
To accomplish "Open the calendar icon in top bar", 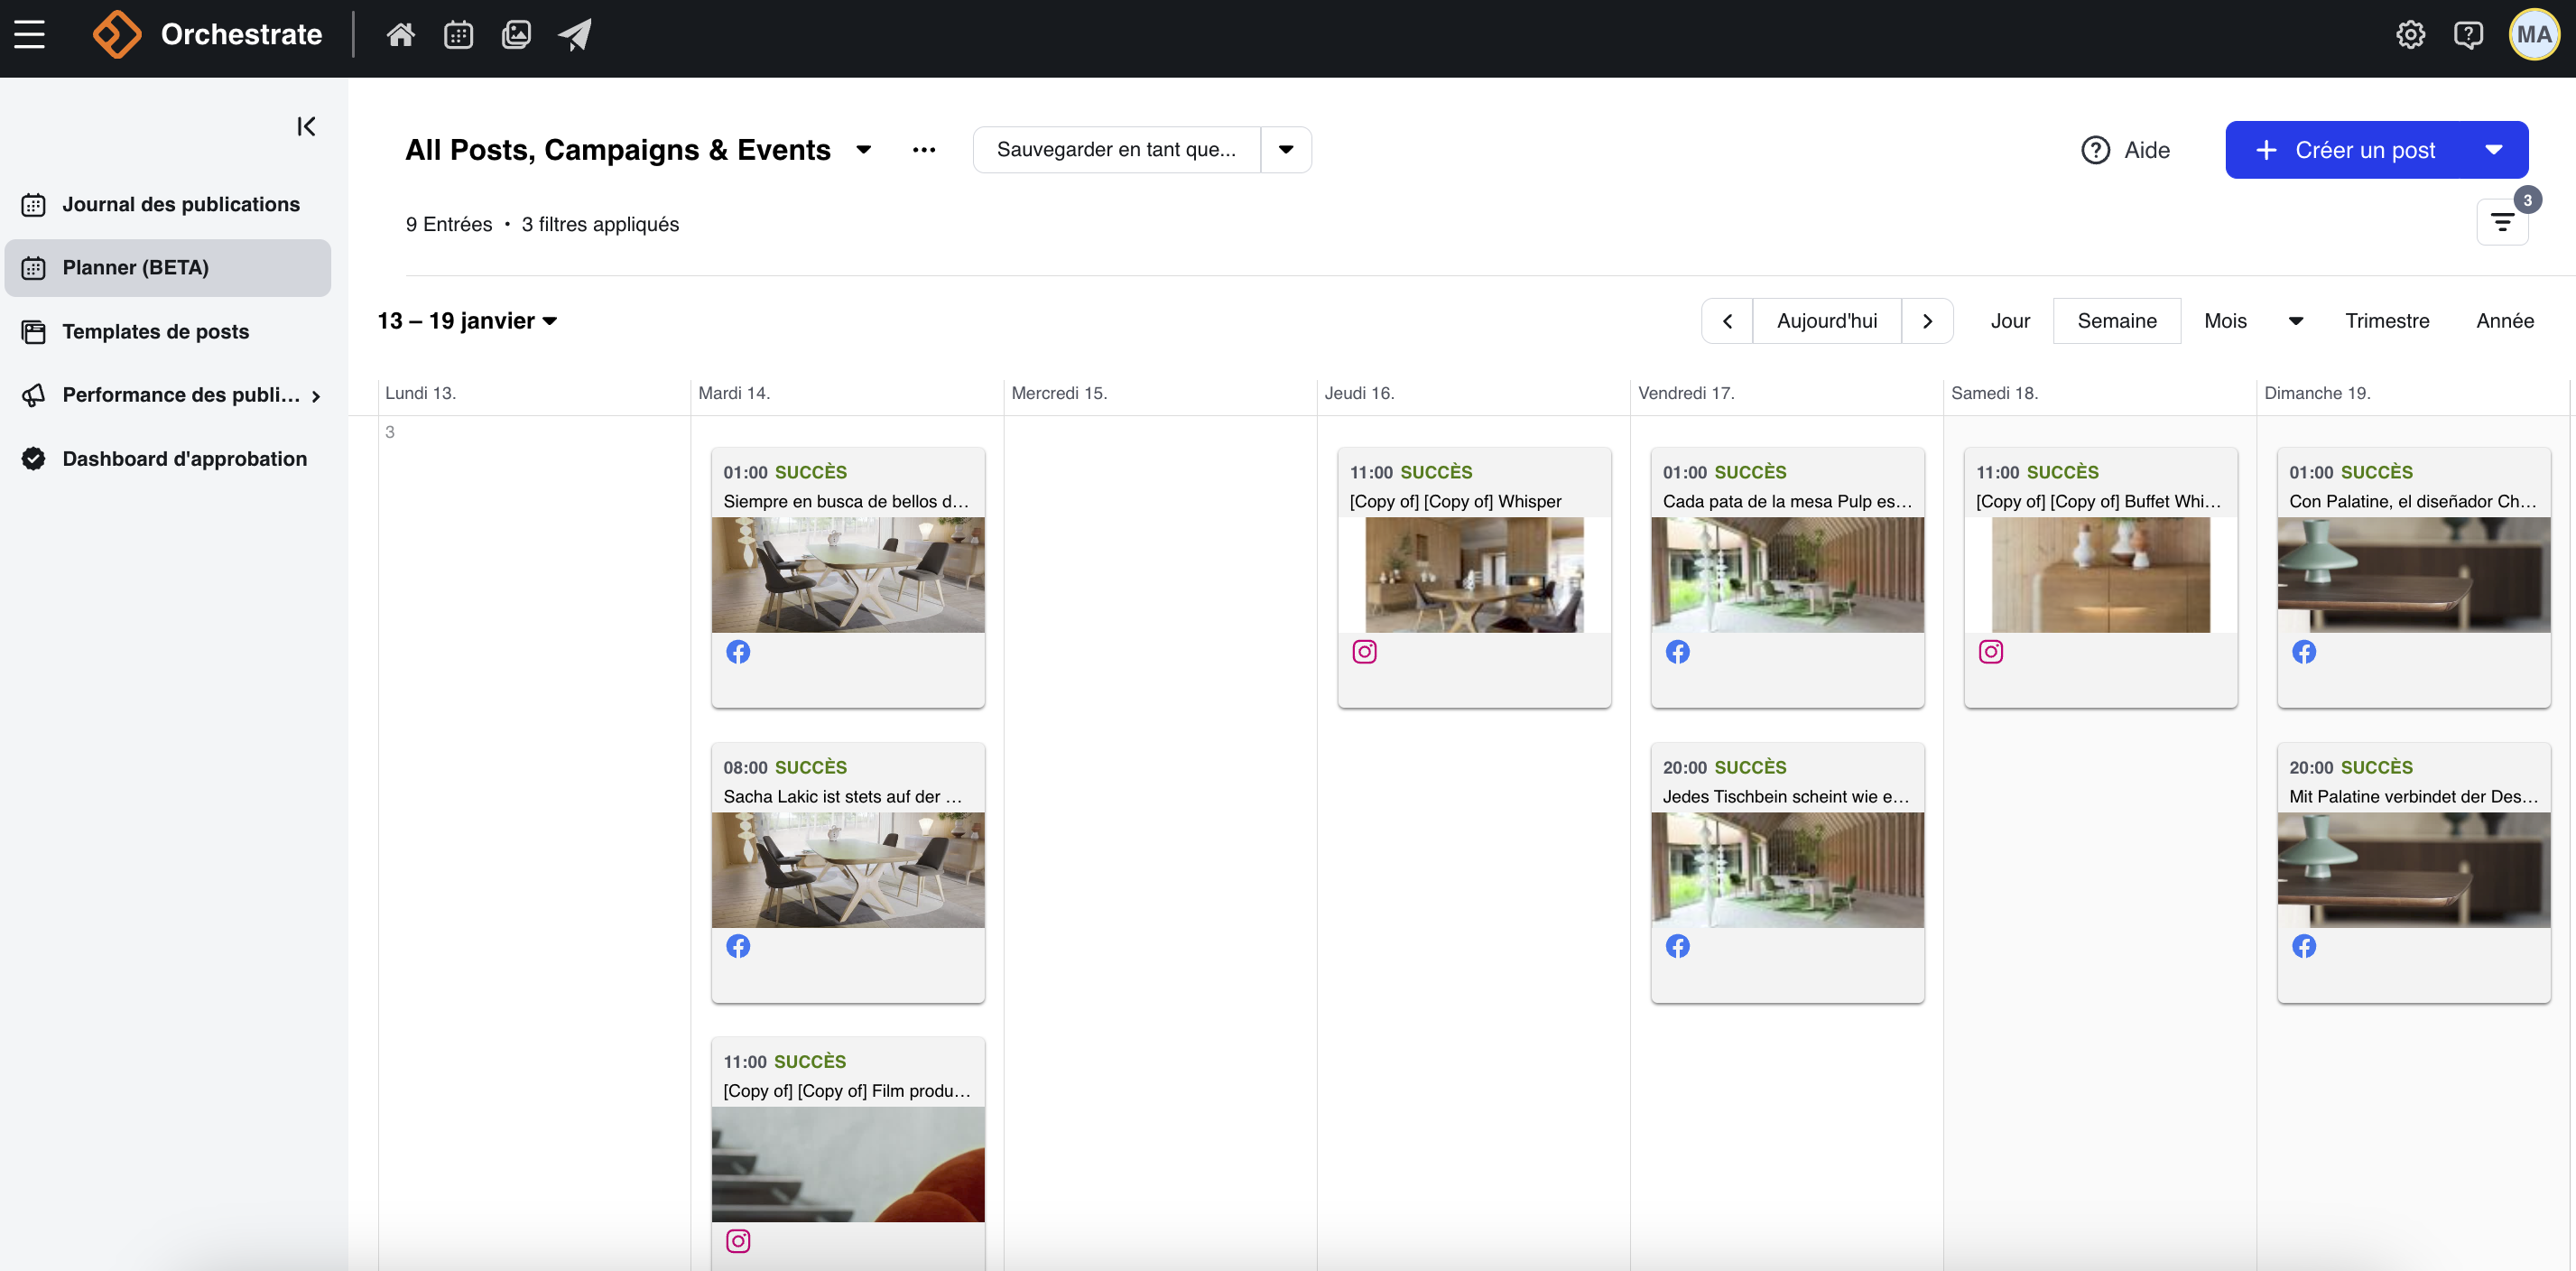I will click(x=458, y=35).
